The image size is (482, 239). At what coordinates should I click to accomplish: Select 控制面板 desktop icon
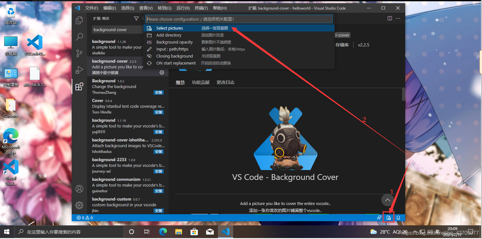tap(11, 77)
